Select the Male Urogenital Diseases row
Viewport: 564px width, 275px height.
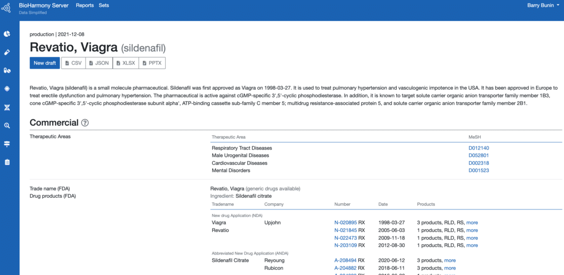(386, 156)
